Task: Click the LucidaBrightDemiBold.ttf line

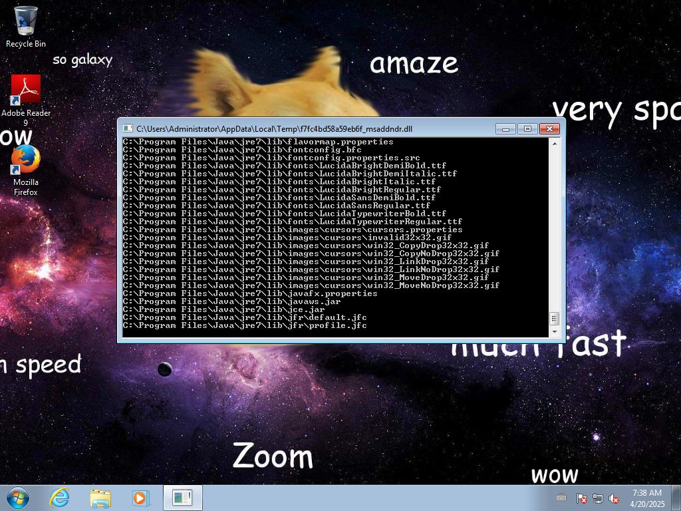Action: pos(285,166)
